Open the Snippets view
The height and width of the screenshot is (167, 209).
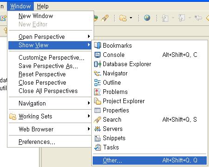(150, 138)
